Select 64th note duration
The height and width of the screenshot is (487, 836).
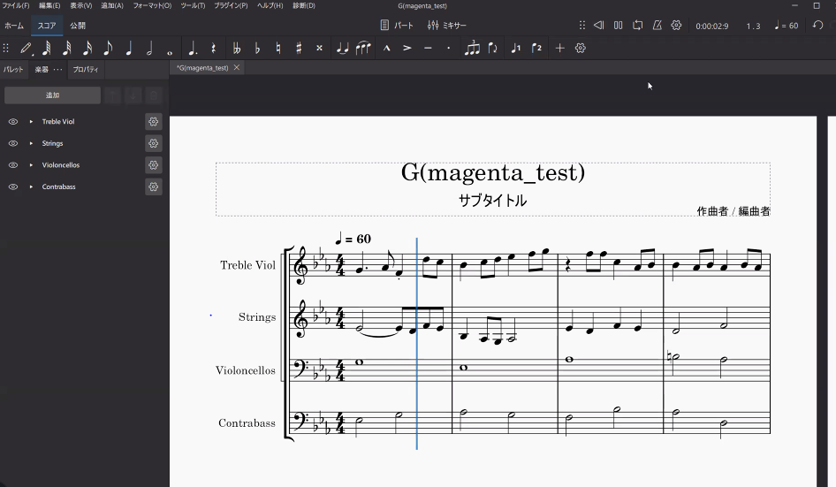point(46,49)
